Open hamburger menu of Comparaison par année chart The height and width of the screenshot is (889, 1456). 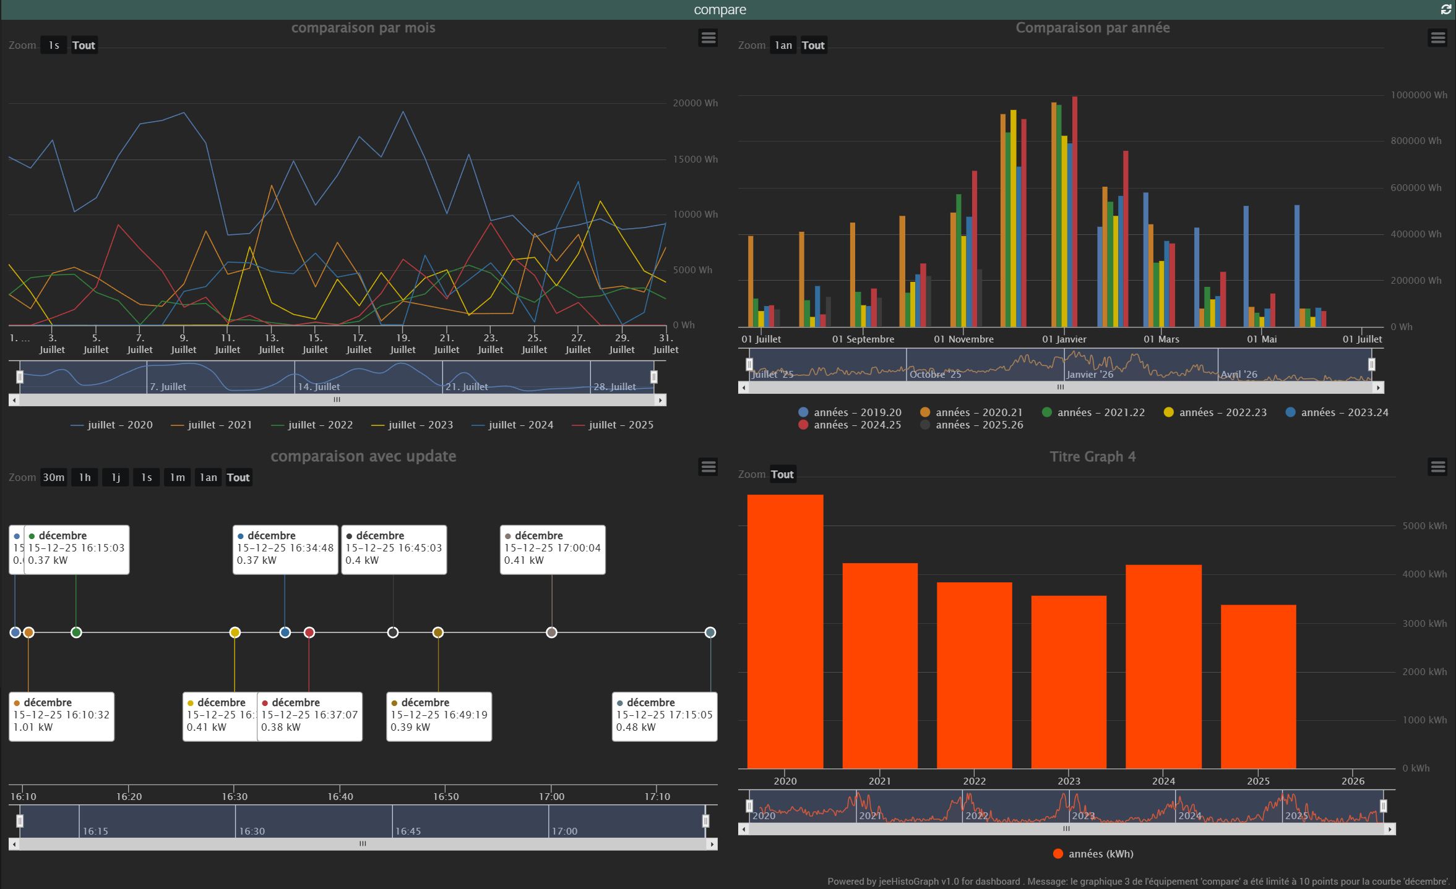pyautogui.click(x=1437, y=38)
